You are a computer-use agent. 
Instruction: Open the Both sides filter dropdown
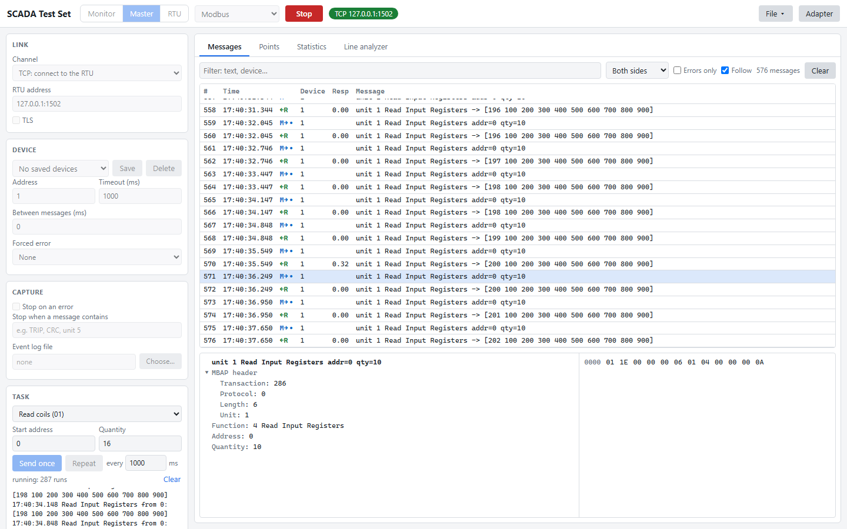coord(637,71)
